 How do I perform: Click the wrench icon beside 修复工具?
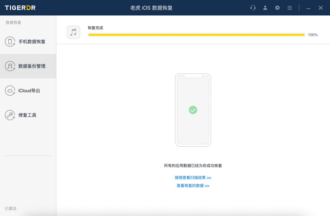click(10, 115)
